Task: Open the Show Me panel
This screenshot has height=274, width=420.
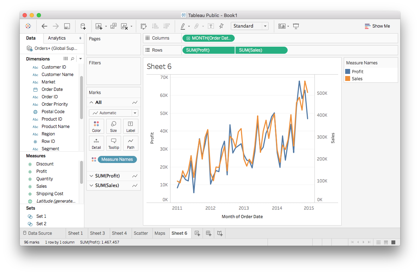Action: 377,26
